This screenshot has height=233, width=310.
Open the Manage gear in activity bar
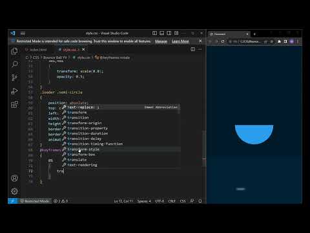(14, 191)
